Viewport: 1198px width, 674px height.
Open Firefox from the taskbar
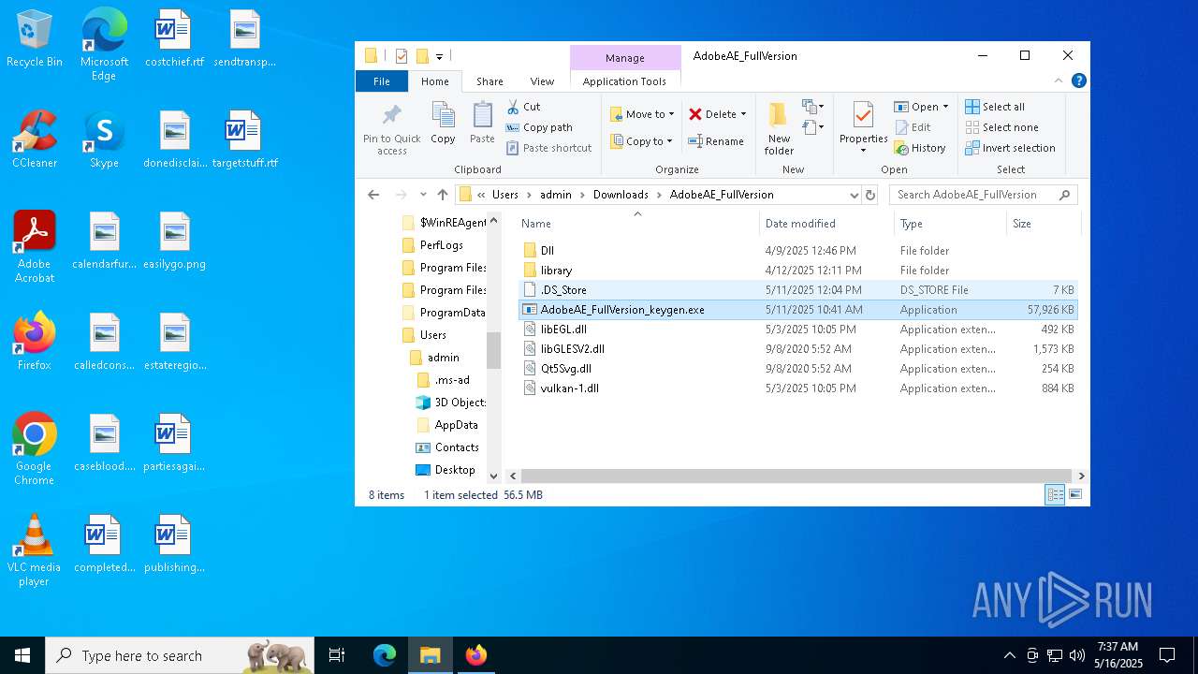475,655
